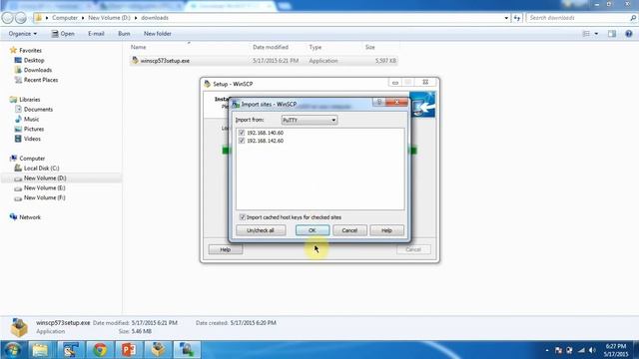The height and width of the screenshot is (359, 639).
Task: Click the refresh address bar icon
Action: coord(517,18)
